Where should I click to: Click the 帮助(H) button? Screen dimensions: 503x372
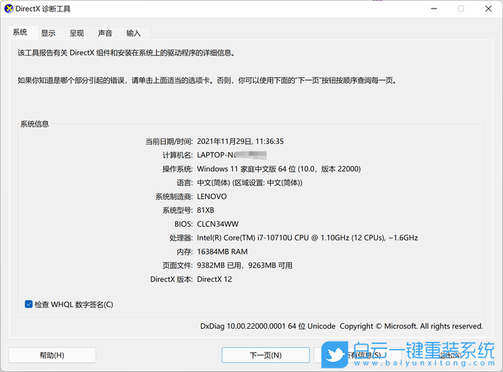(52, 355)
